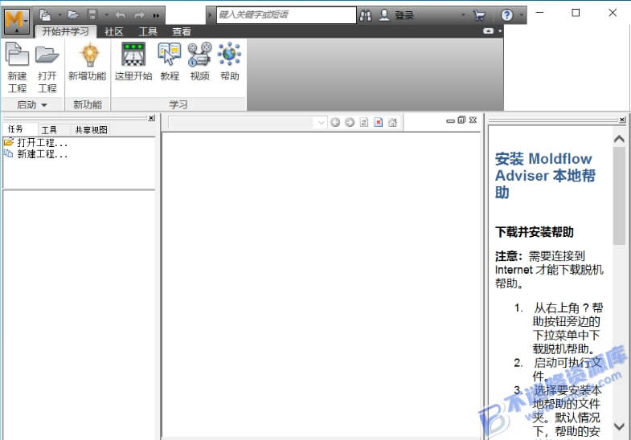Click 新增功能 light bulb button
Image resolution: width=631 pixels, height=440 pixels.
tap(88, 62)
